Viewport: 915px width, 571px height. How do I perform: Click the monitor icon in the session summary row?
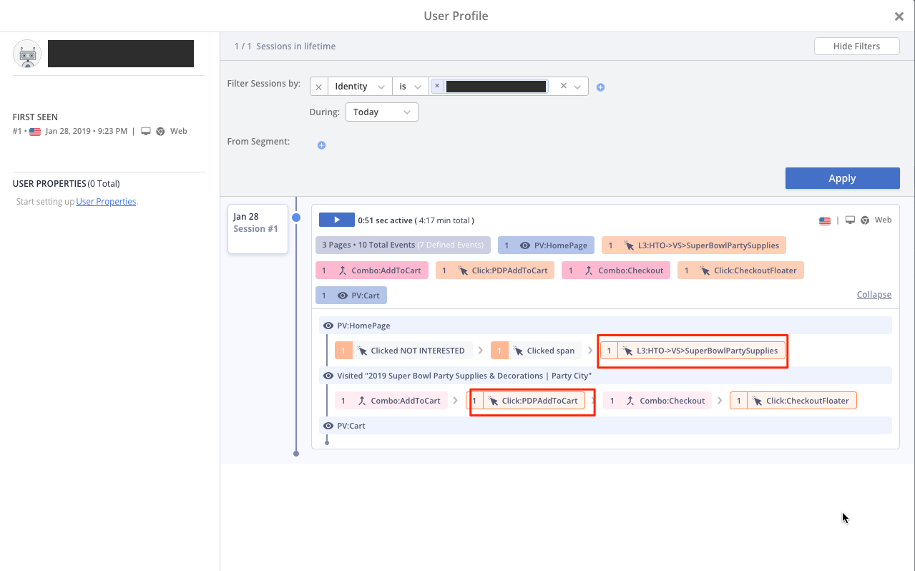(850, 220)
